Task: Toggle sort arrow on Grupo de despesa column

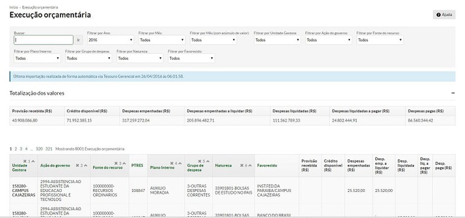Action: (208, 161)
